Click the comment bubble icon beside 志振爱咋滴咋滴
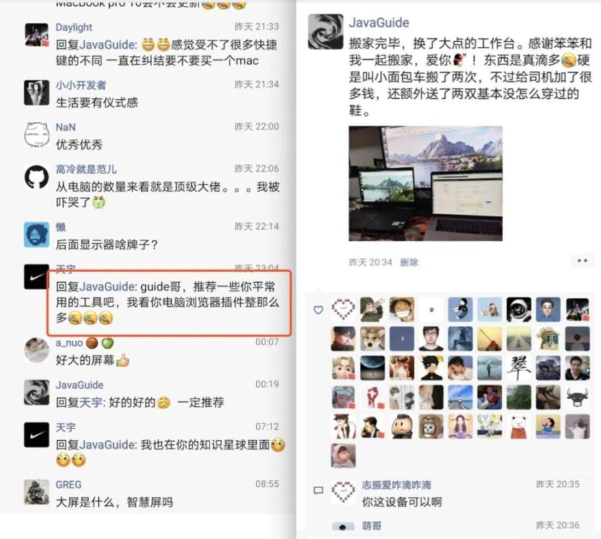Viewport: 601px width, 539px height. tap(319, 490)
